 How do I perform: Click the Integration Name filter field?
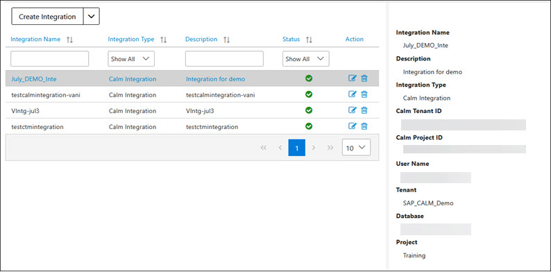click(49, 59)
